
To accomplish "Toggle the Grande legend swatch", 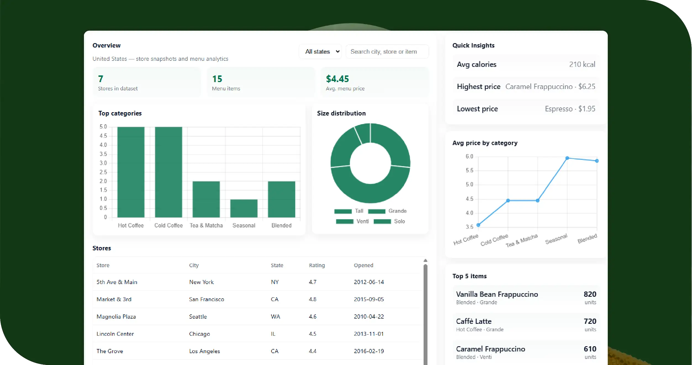I will click(376, 211).
